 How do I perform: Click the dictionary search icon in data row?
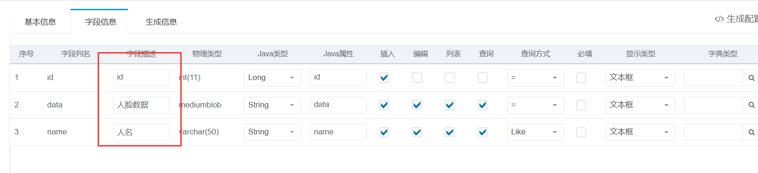751,105
